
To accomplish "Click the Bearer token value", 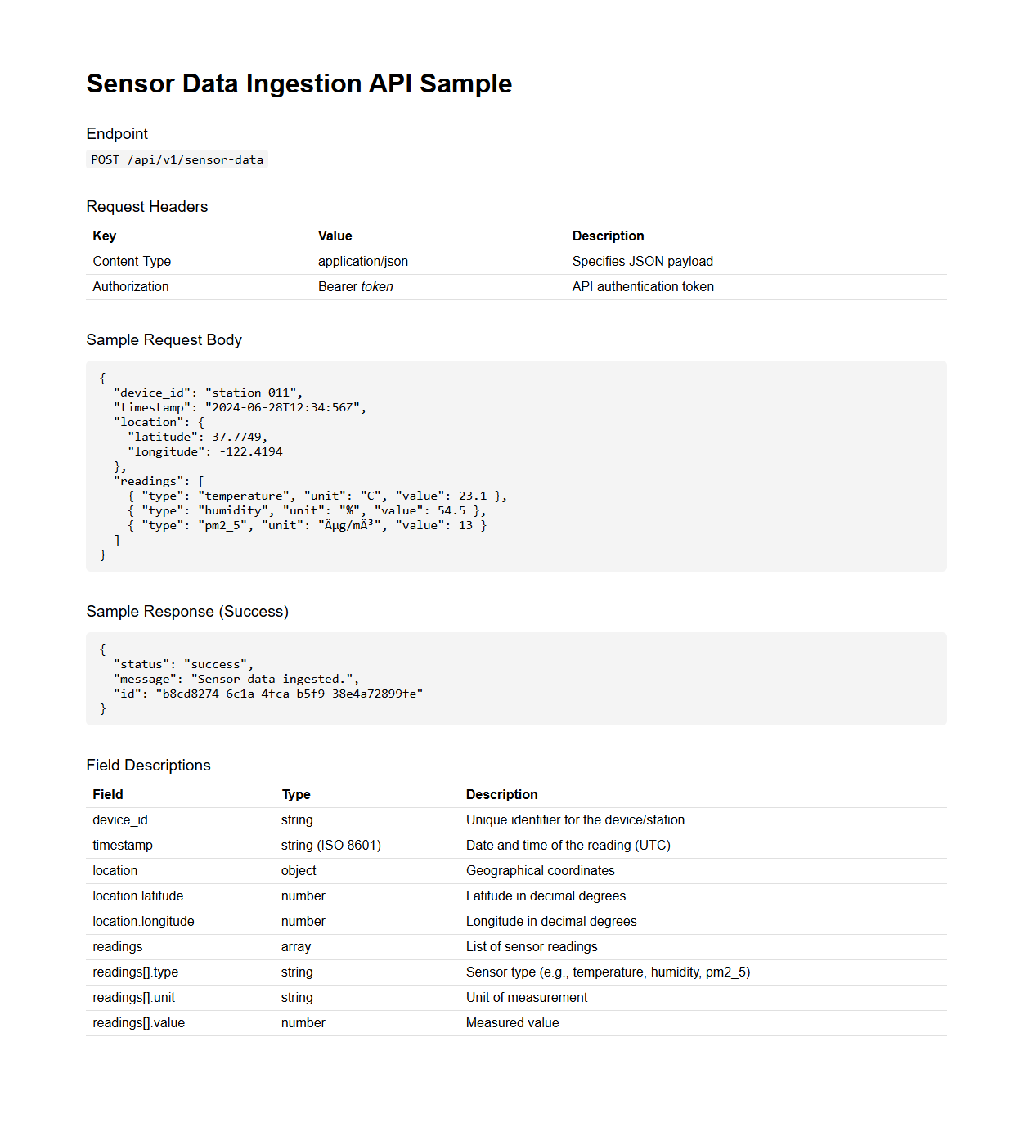I will (356, 286).
